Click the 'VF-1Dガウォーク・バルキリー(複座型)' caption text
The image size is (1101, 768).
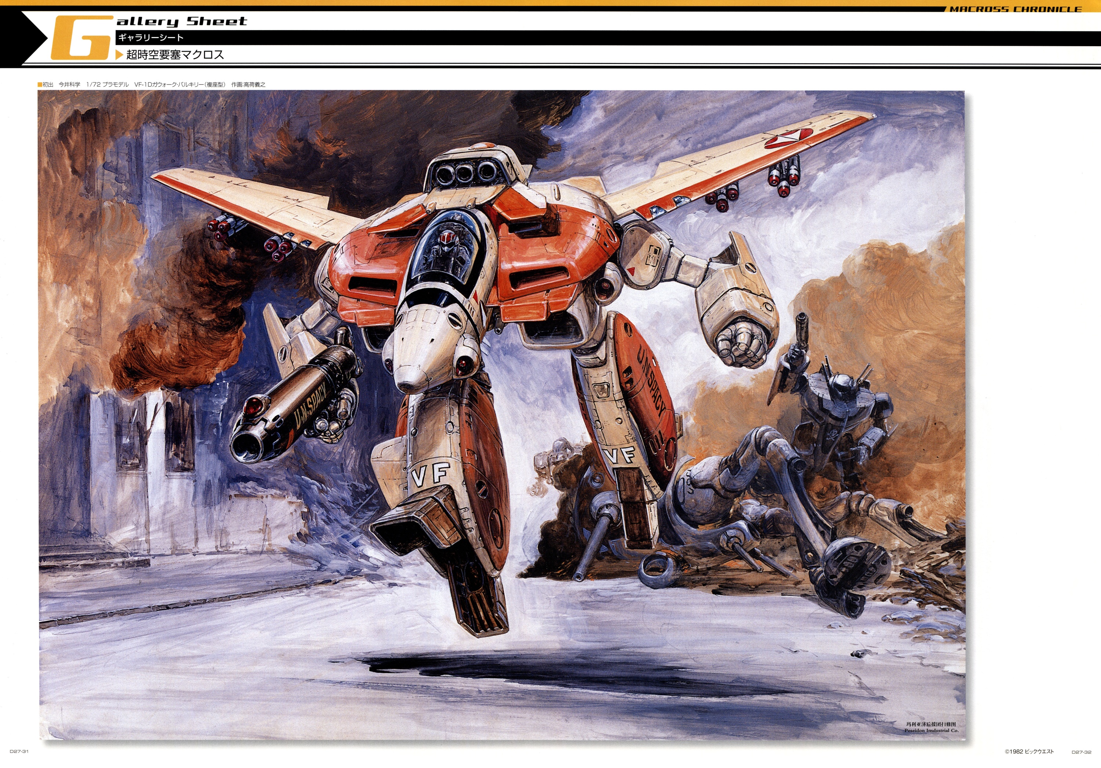[179, 84]
